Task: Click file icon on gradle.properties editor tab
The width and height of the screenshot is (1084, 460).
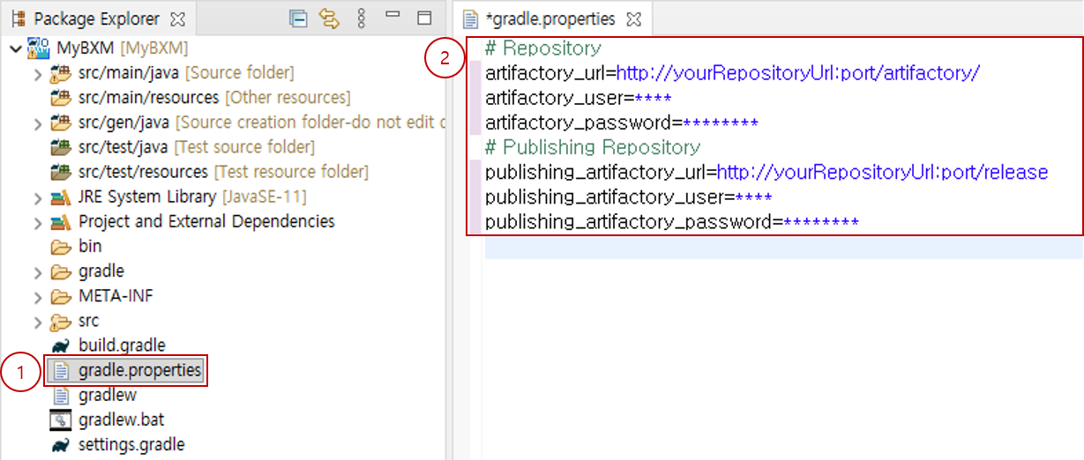Action: coord(471,19)
